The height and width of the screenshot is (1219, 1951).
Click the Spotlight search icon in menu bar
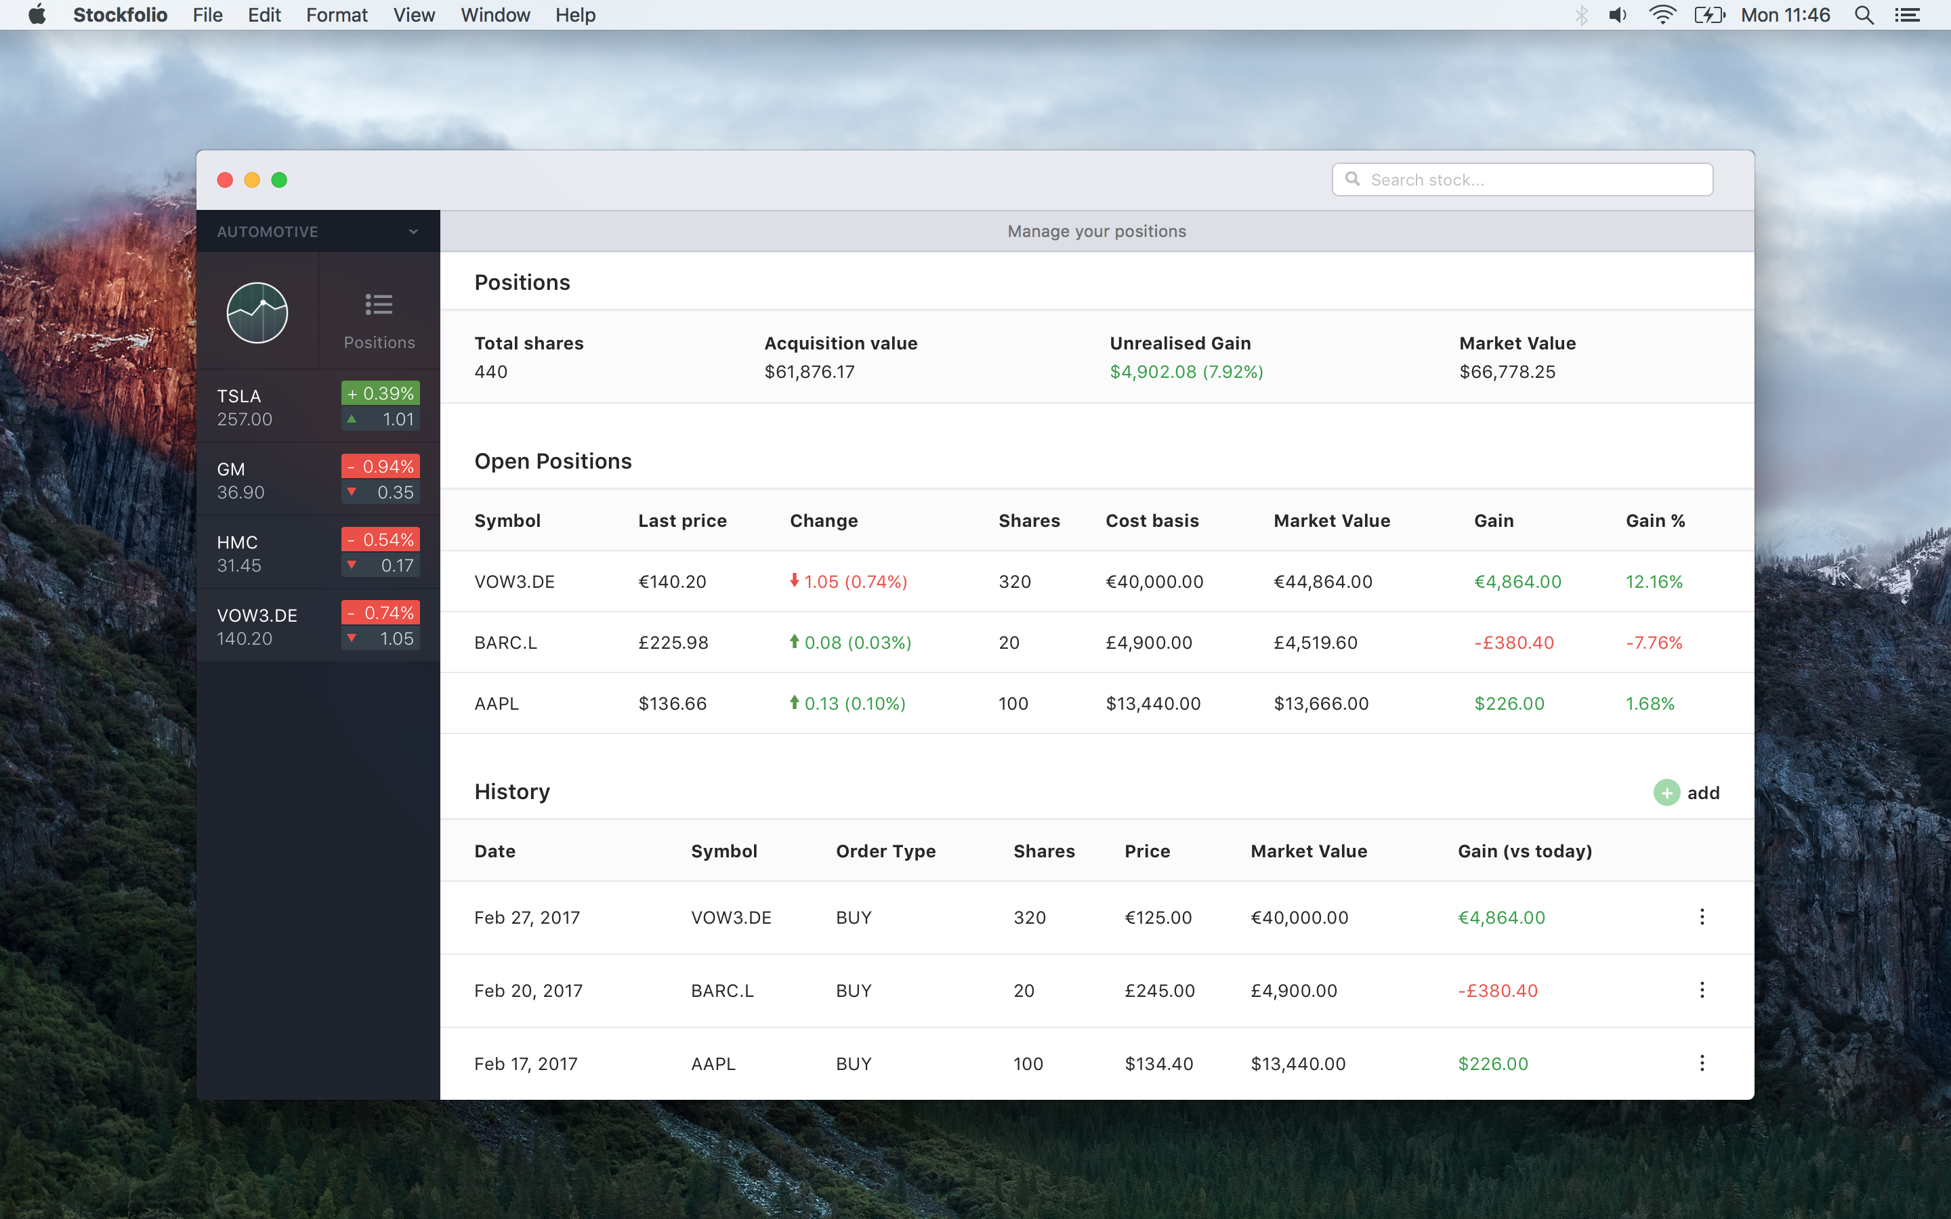coord(1863,16)
